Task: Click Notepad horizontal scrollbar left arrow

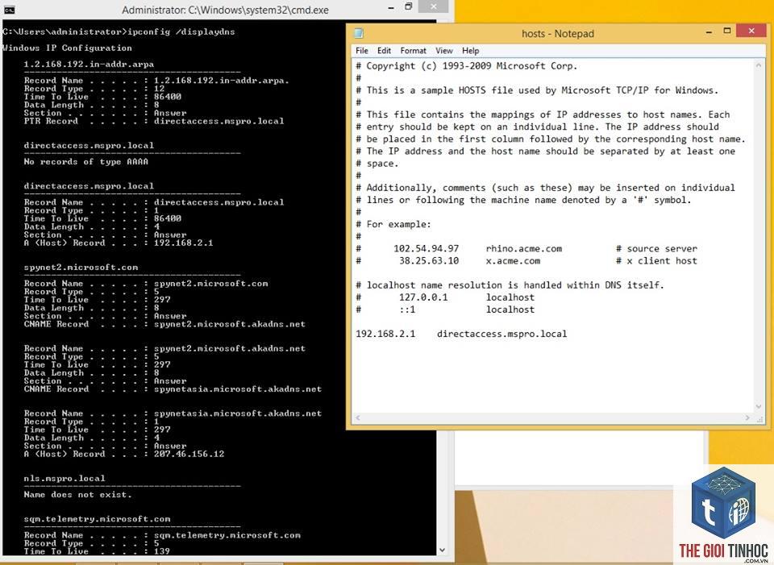Action: coord(358,418)
